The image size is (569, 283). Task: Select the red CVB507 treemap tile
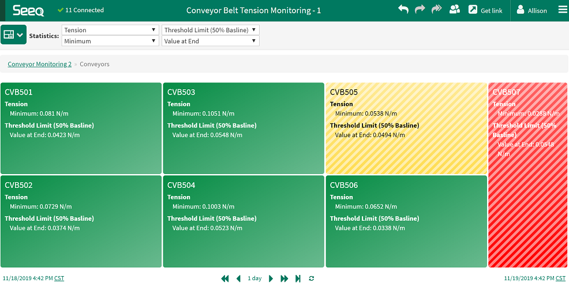[527, 175]
